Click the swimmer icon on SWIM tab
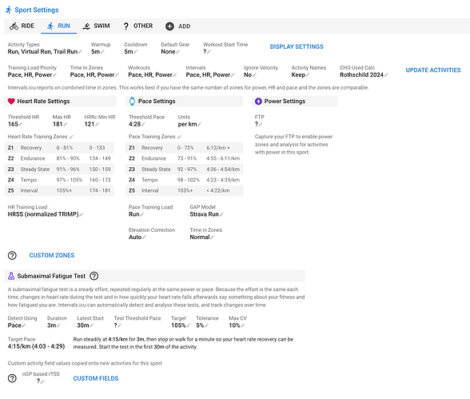Viewport: 470px width, 399px height. point(86,26)
